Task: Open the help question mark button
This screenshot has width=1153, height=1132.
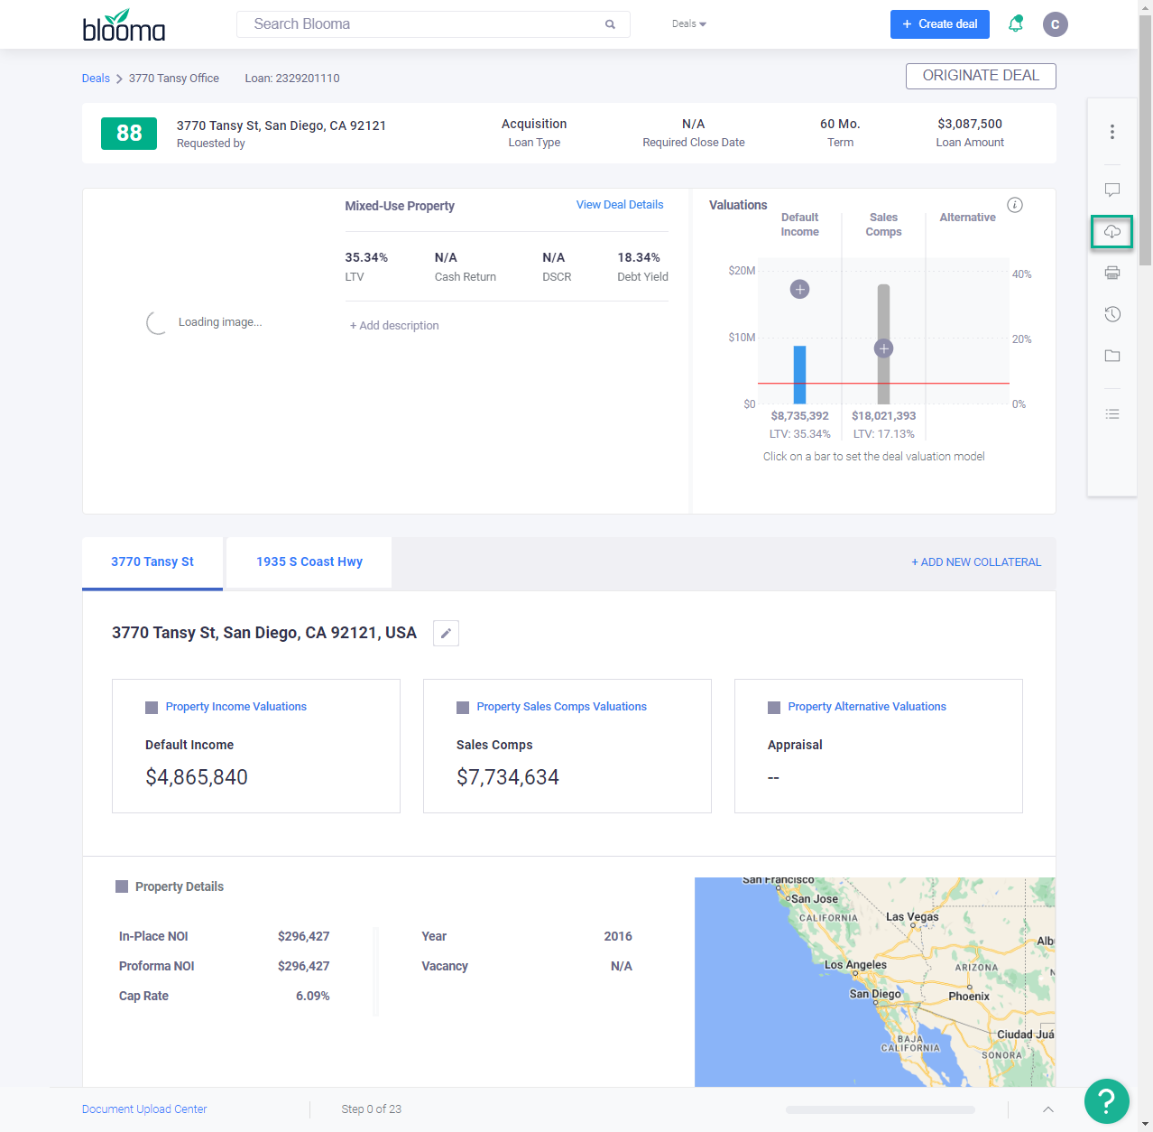Action: 1107,1101
